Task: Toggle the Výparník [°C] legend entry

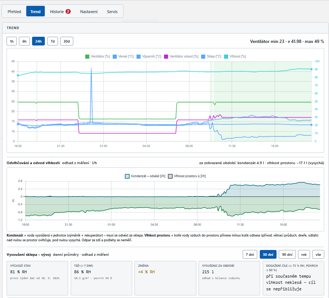Action: pyautogui.click(x=149, y=56)
